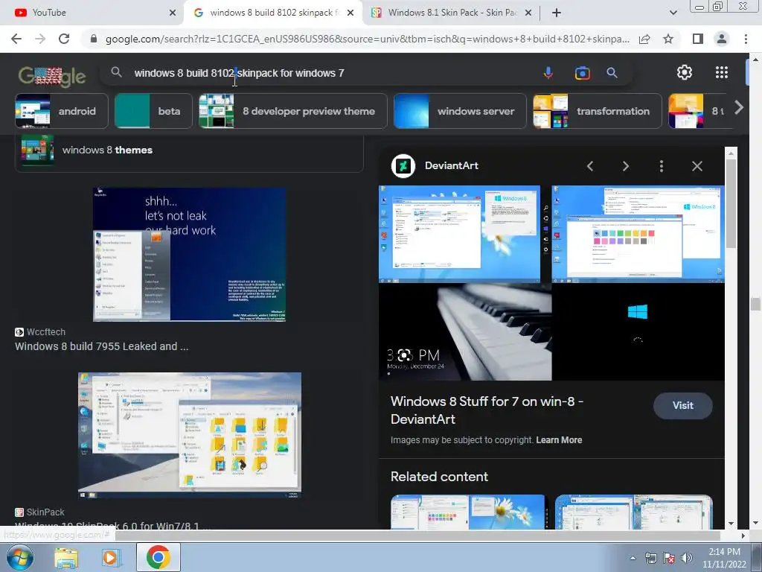762x572 pixels.
Task: Go back using the browser back arrow
Action: point(16,39)
